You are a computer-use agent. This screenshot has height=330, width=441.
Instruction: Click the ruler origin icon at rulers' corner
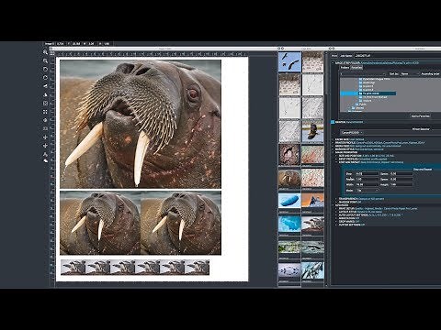52,53
